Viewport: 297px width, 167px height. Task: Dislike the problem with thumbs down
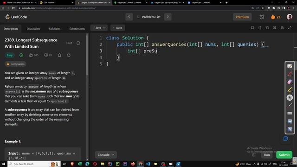point(48,55)
